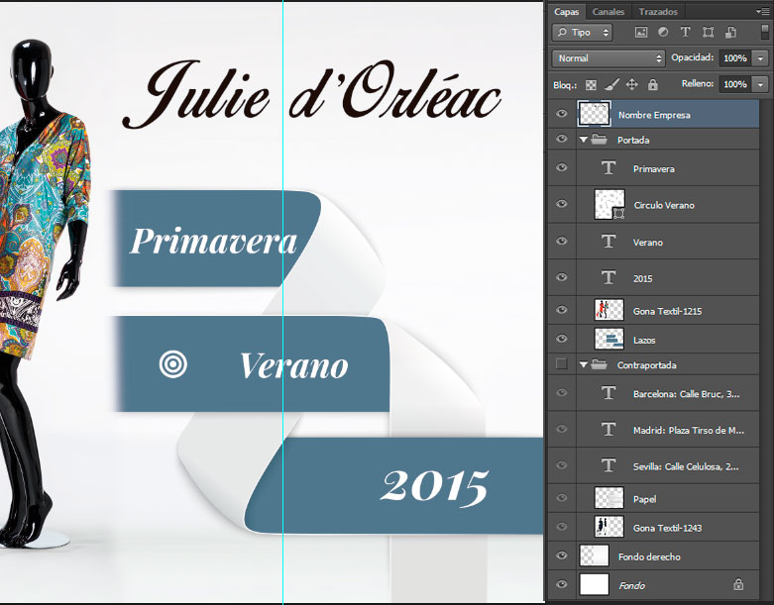Screen dimensions: 774x605
Task: Click the lock all padlock icon
Action: point(651,85)
